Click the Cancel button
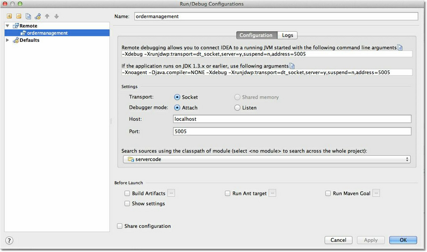The image size is (427, 252). coord(338,240)
